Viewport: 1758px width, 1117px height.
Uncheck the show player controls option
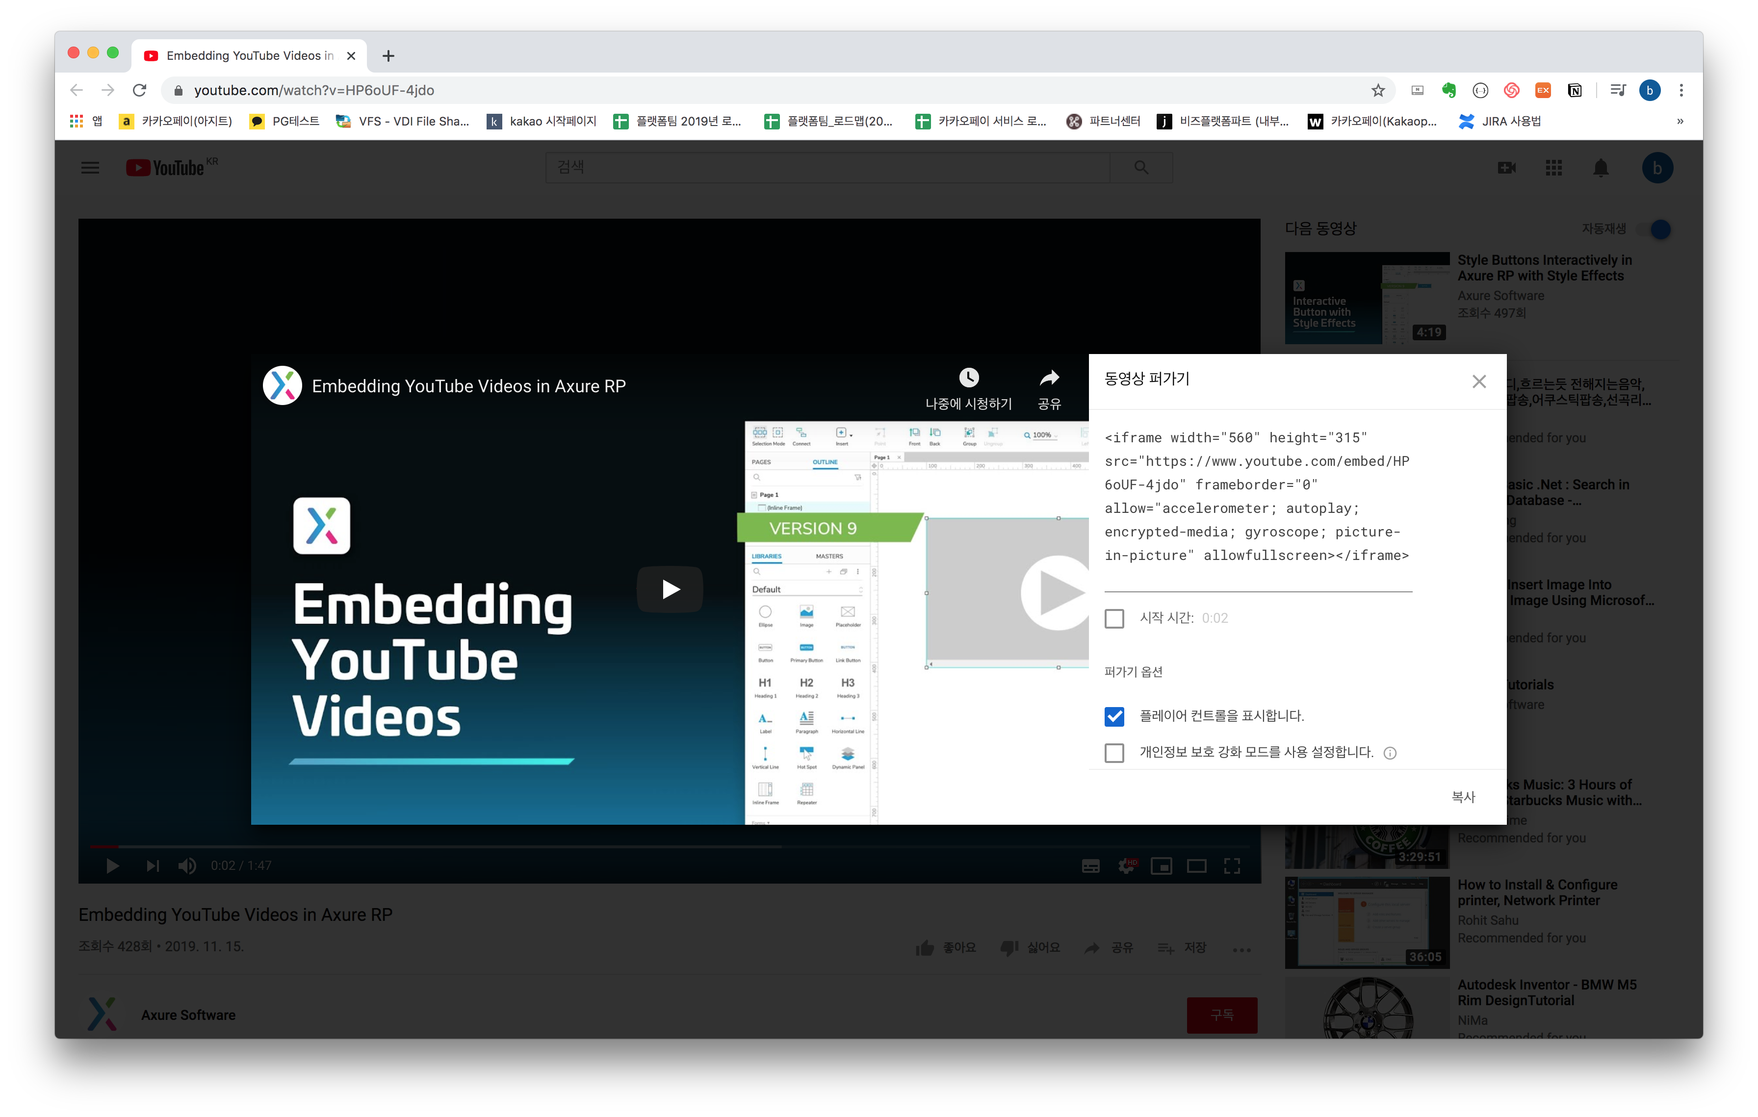click(x=1114, y=716)
